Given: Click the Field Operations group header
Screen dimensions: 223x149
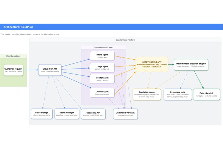Looking at the screenshot, I should point(13,56).
